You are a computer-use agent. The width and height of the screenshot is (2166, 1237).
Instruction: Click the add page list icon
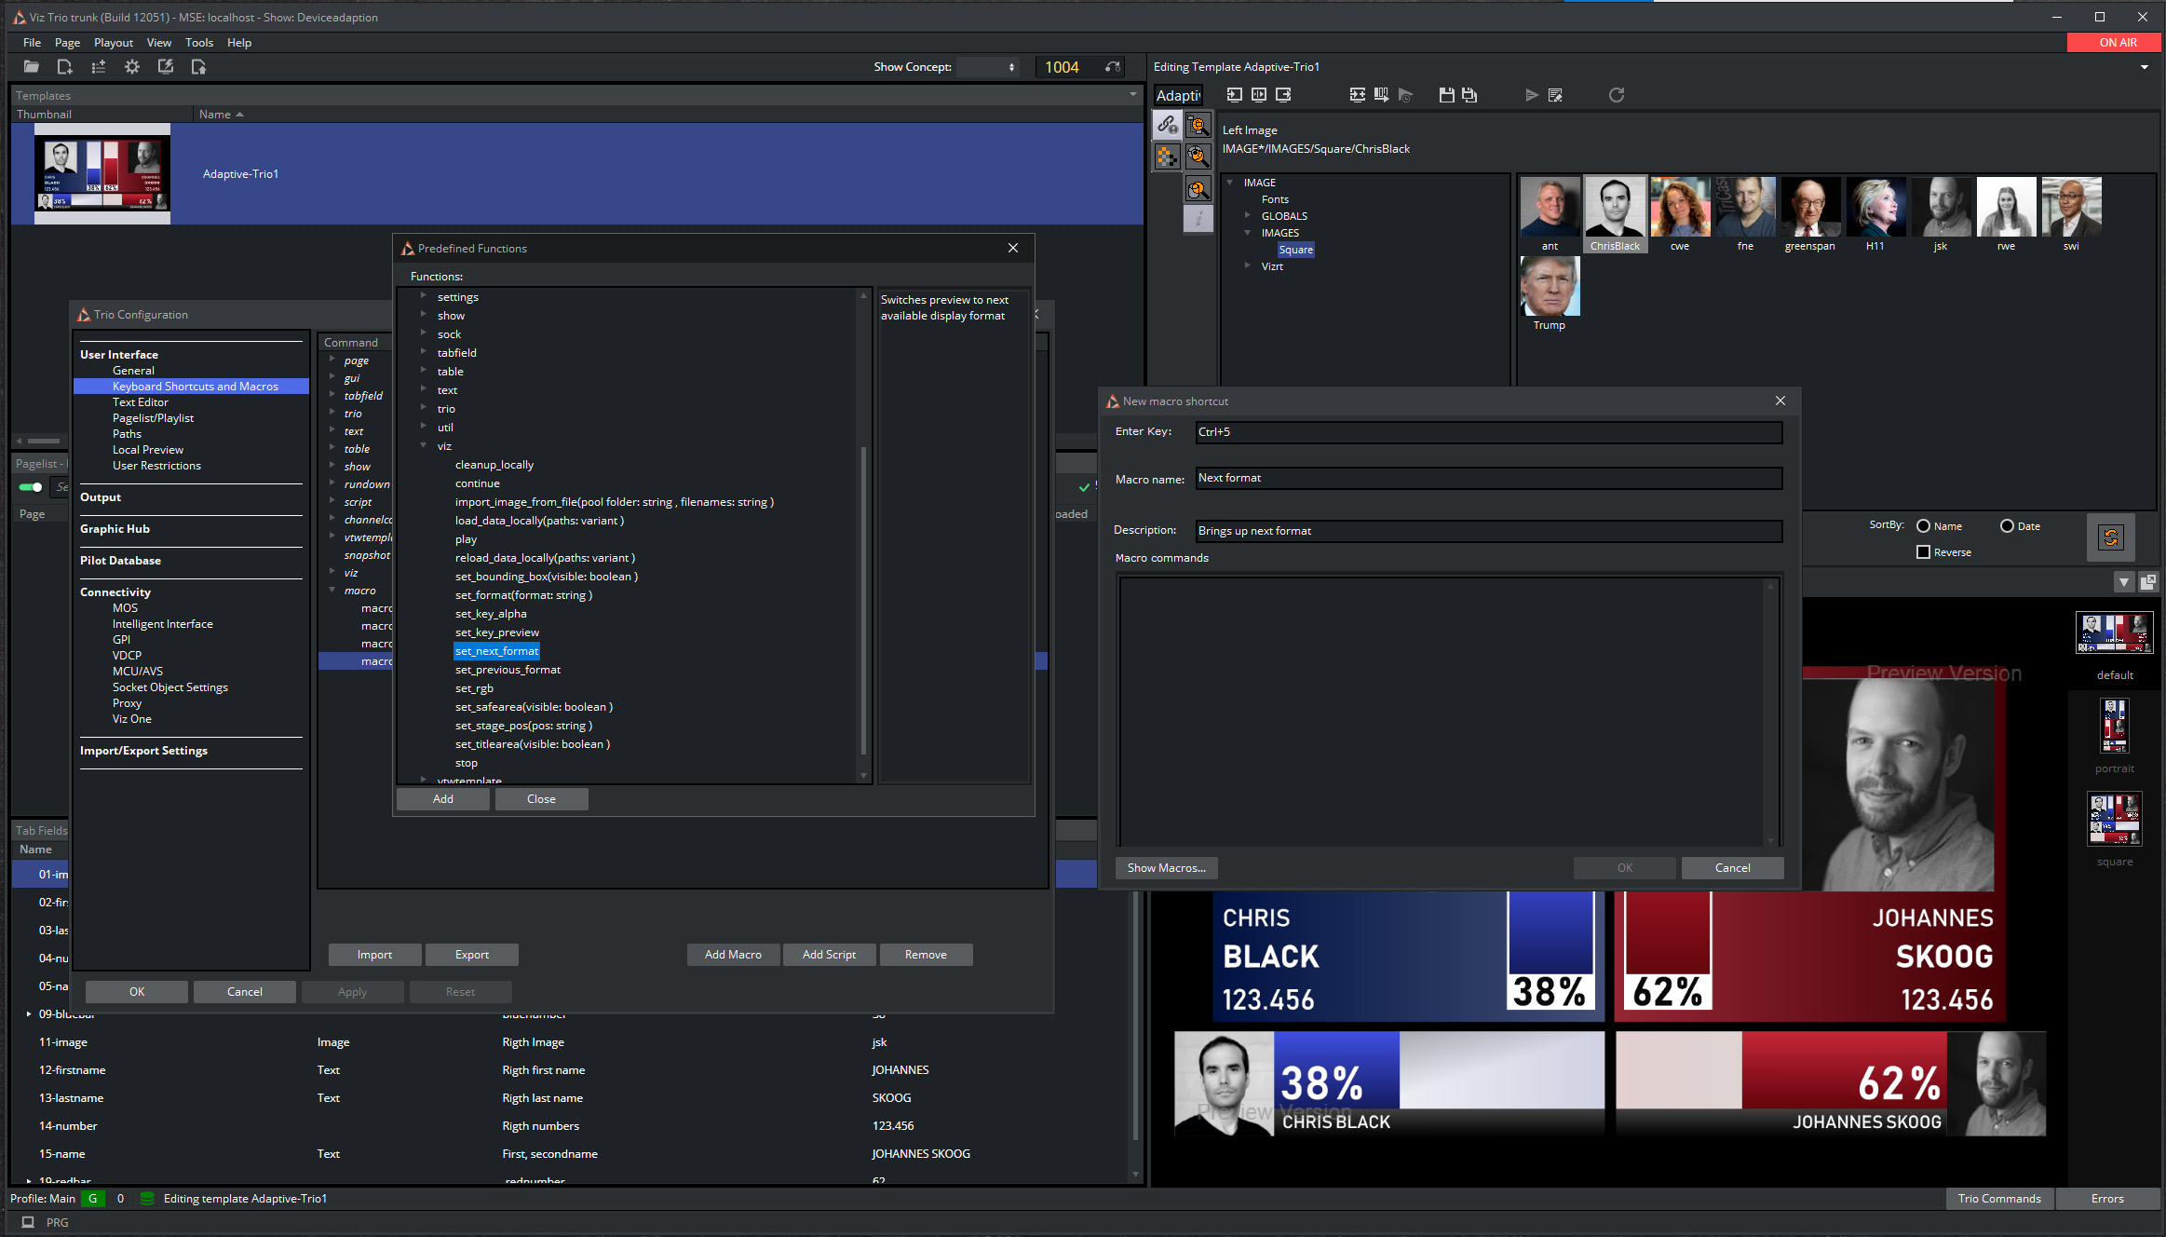click(x=98, y=66)
